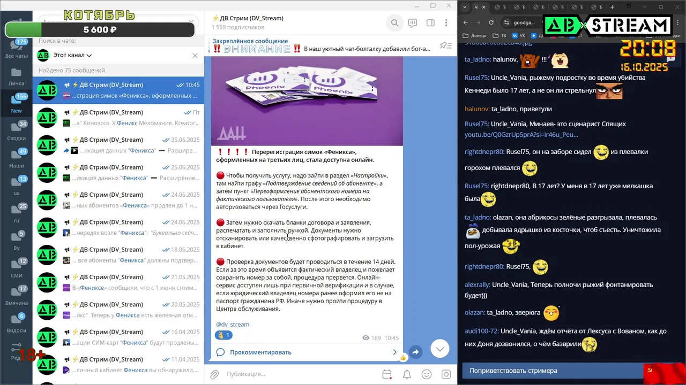Image resolution: width=686 pixels, height=385 pixels.
Task: Open scheduled messages calendar icon
Action: pyautogui.click(x=387, y=374)
